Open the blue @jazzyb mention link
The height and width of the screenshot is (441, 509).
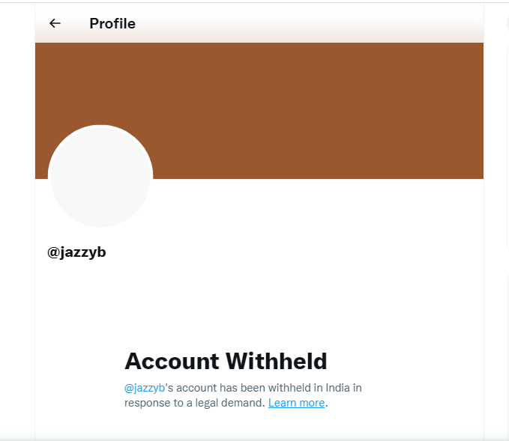144,388
